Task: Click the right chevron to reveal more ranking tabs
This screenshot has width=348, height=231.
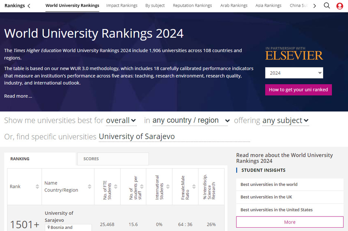Action: click(314, 6)
